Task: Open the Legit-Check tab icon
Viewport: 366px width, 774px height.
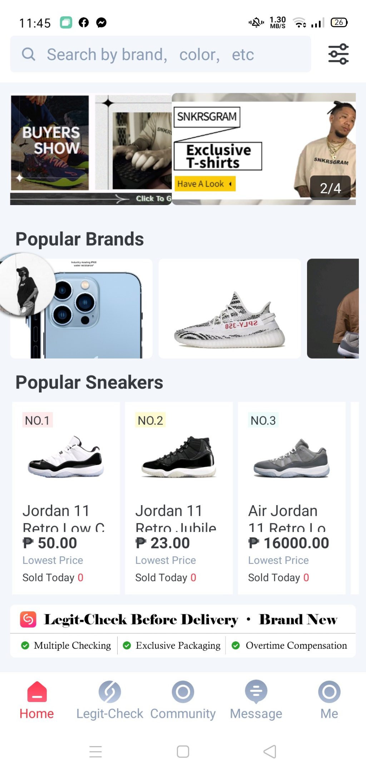Action: click(x=110, y=692)
